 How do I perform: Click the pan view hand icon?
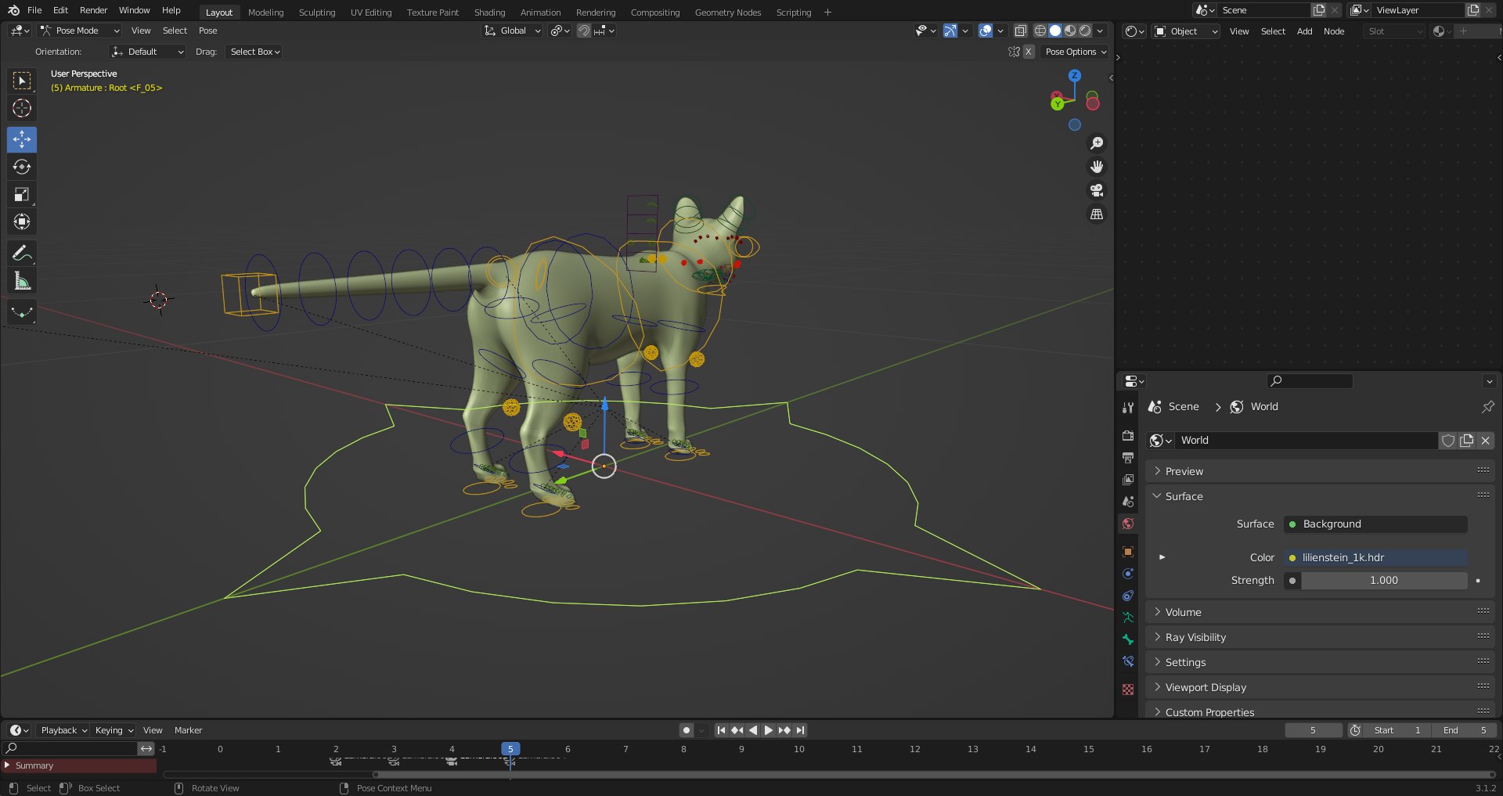(1097, 167)
